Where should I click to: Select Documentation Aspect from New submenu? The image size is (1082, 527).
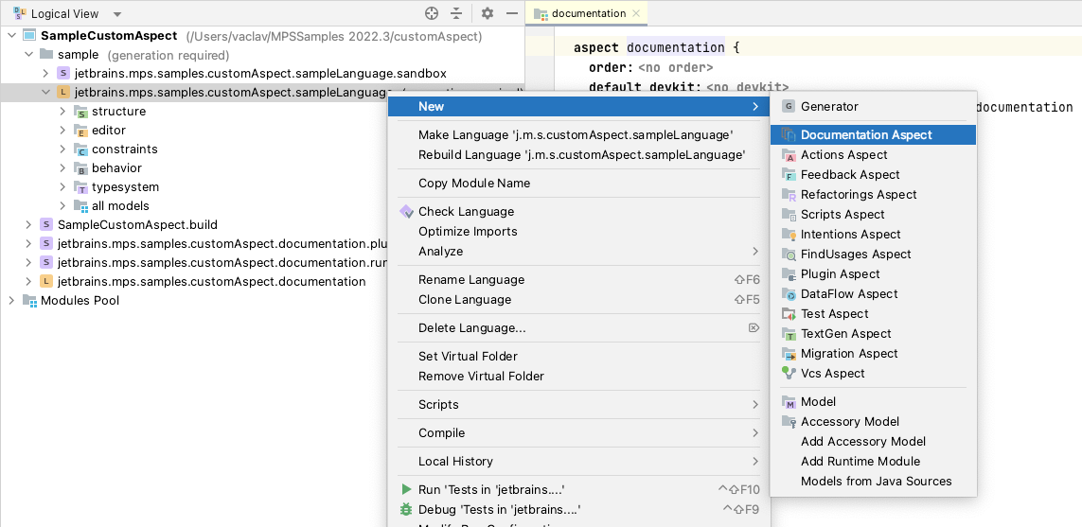point(866,135)
